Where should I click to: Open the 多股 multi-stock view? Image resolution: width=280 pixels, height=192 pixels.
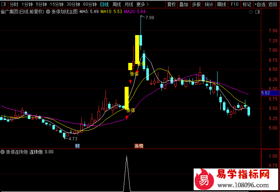click(x=196, y=4)
